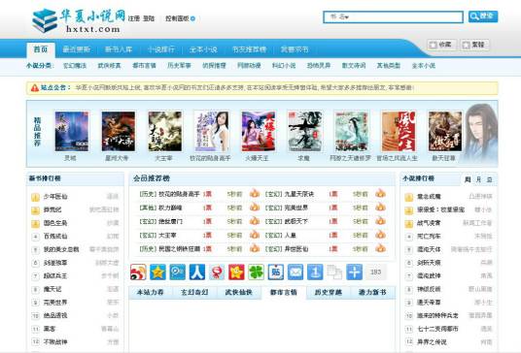Click the 繁體 traditional Chinese button
This screenshot has height=353, width=521.
pyautogui.click(x=474, y=45)
